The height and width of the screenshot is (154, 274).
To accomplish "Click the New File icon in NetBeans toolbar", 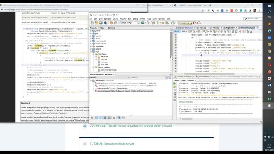I will tap(92, 23).
